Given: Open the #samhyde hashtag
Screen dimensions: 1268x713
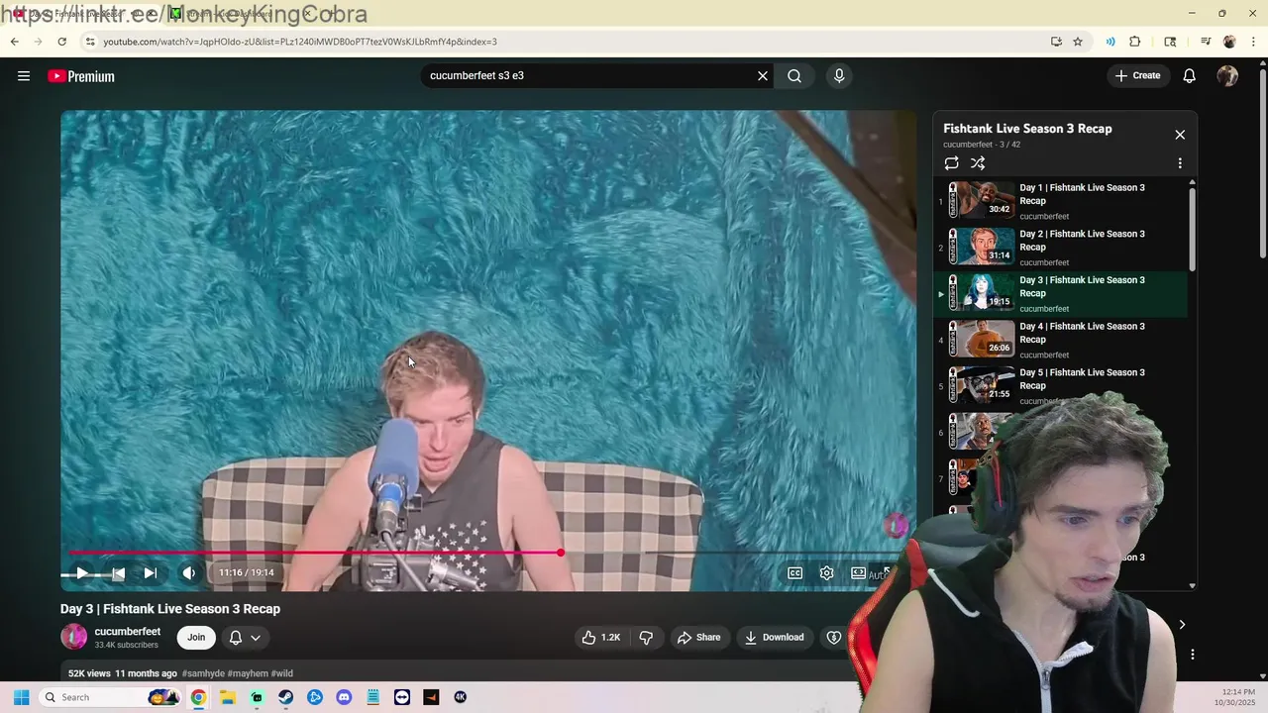Looking at the screenshot, I should tap(203, 673).
